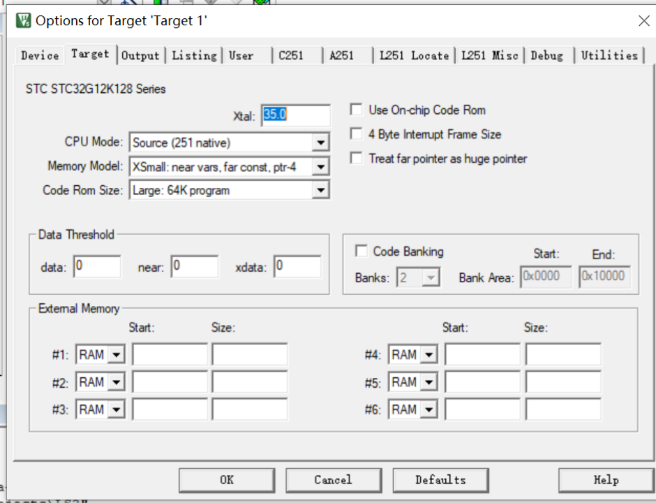The width and height of the screenshot is (656, 503).
Task: Click the #3 external memory Start field
Action: [170, 409]
